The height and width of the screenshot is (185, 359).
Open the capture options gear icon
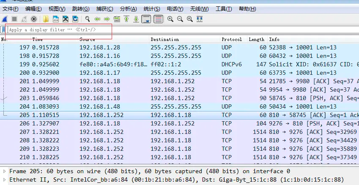[x=34, y=19]
